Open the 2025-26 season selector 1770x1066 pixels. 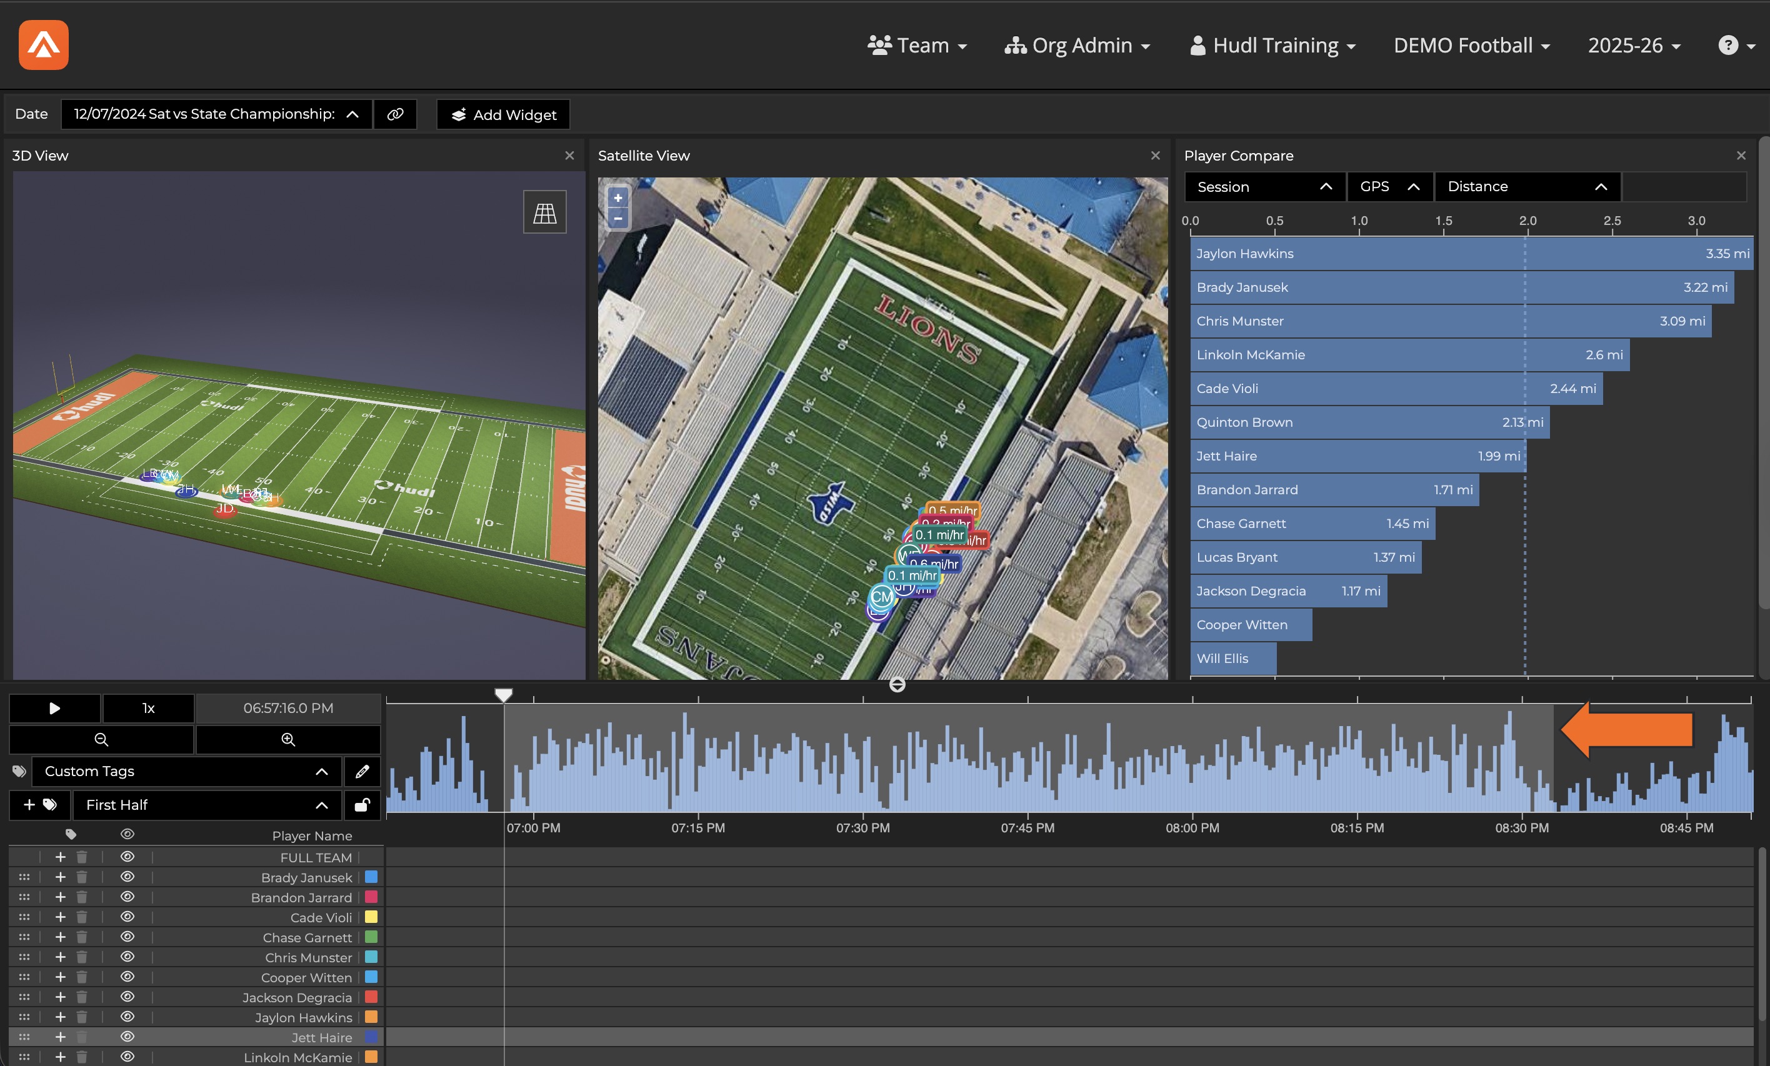click(1634, 45)
